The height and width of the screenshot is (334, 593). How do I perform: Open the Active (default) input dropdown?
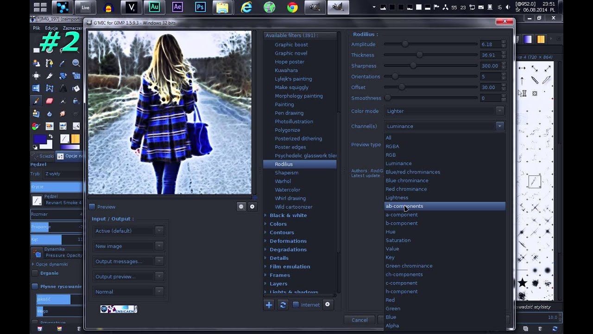128,231
